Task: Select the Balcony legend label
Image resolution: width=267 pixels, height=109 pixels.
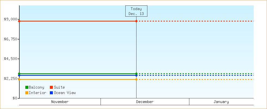Action: click(36, 87)
